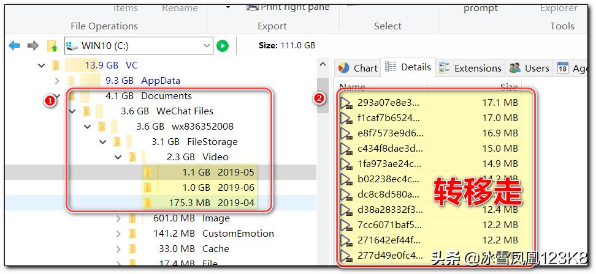
Task: Start scan with the green play button
Action: (223, 46)
